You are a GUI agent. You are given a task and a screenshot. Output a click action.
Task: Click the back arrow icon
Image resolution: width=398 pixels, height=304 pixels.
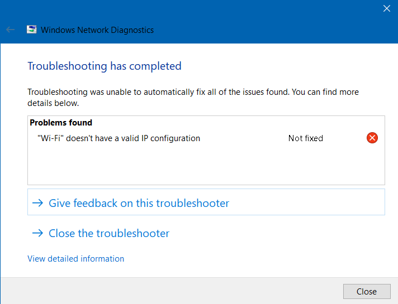click(x=10, y=30)
